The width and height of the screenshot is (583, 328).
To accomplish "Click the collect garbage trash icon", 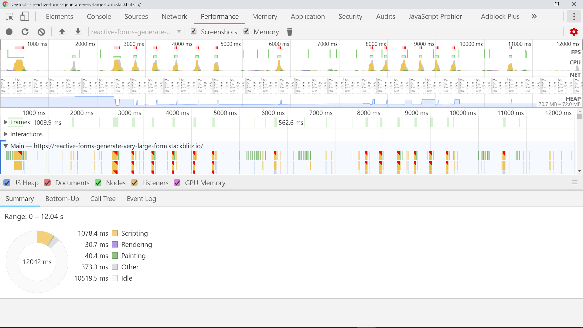I will (289, 32).
